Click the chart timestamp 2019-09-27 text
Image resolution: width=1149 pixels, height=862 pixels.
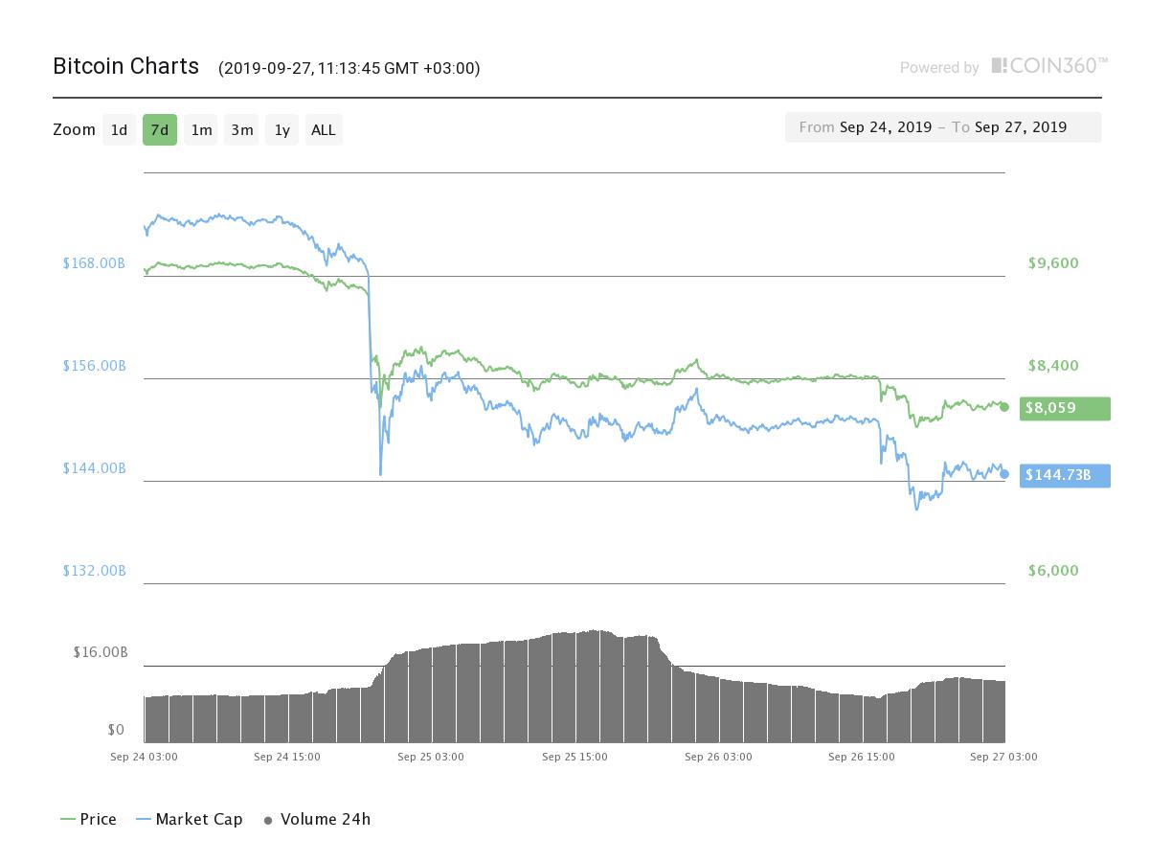click(x=349, y=68)
